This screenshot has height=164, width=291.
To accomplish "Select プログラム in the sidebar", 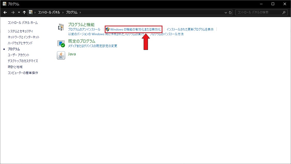I will click(x=14, y=49).
